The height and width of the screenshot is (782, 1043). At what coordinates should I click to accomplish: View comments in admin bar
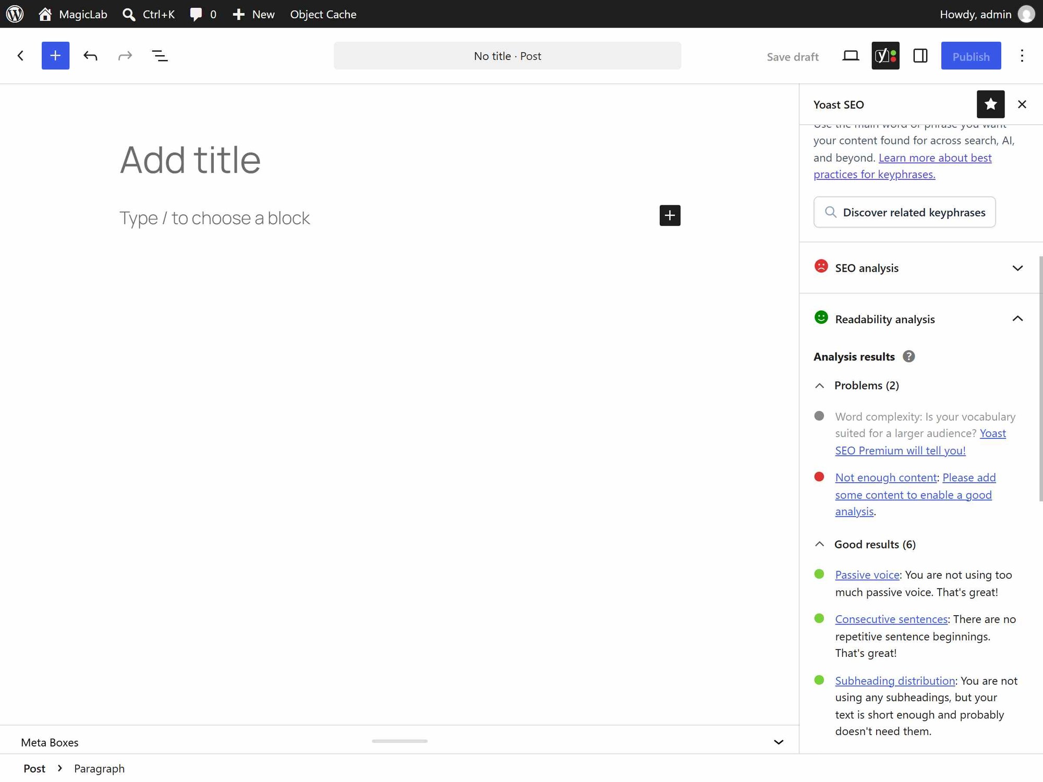coord(203,14)
